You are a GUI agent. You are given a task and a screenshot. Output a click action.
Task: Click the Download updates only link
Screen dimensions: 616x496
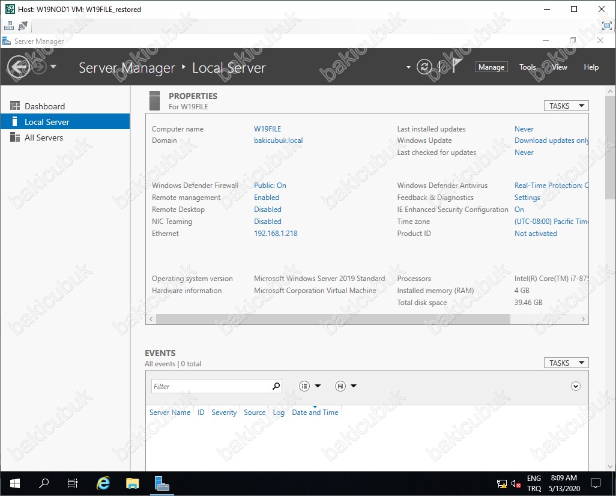(551, 141)
